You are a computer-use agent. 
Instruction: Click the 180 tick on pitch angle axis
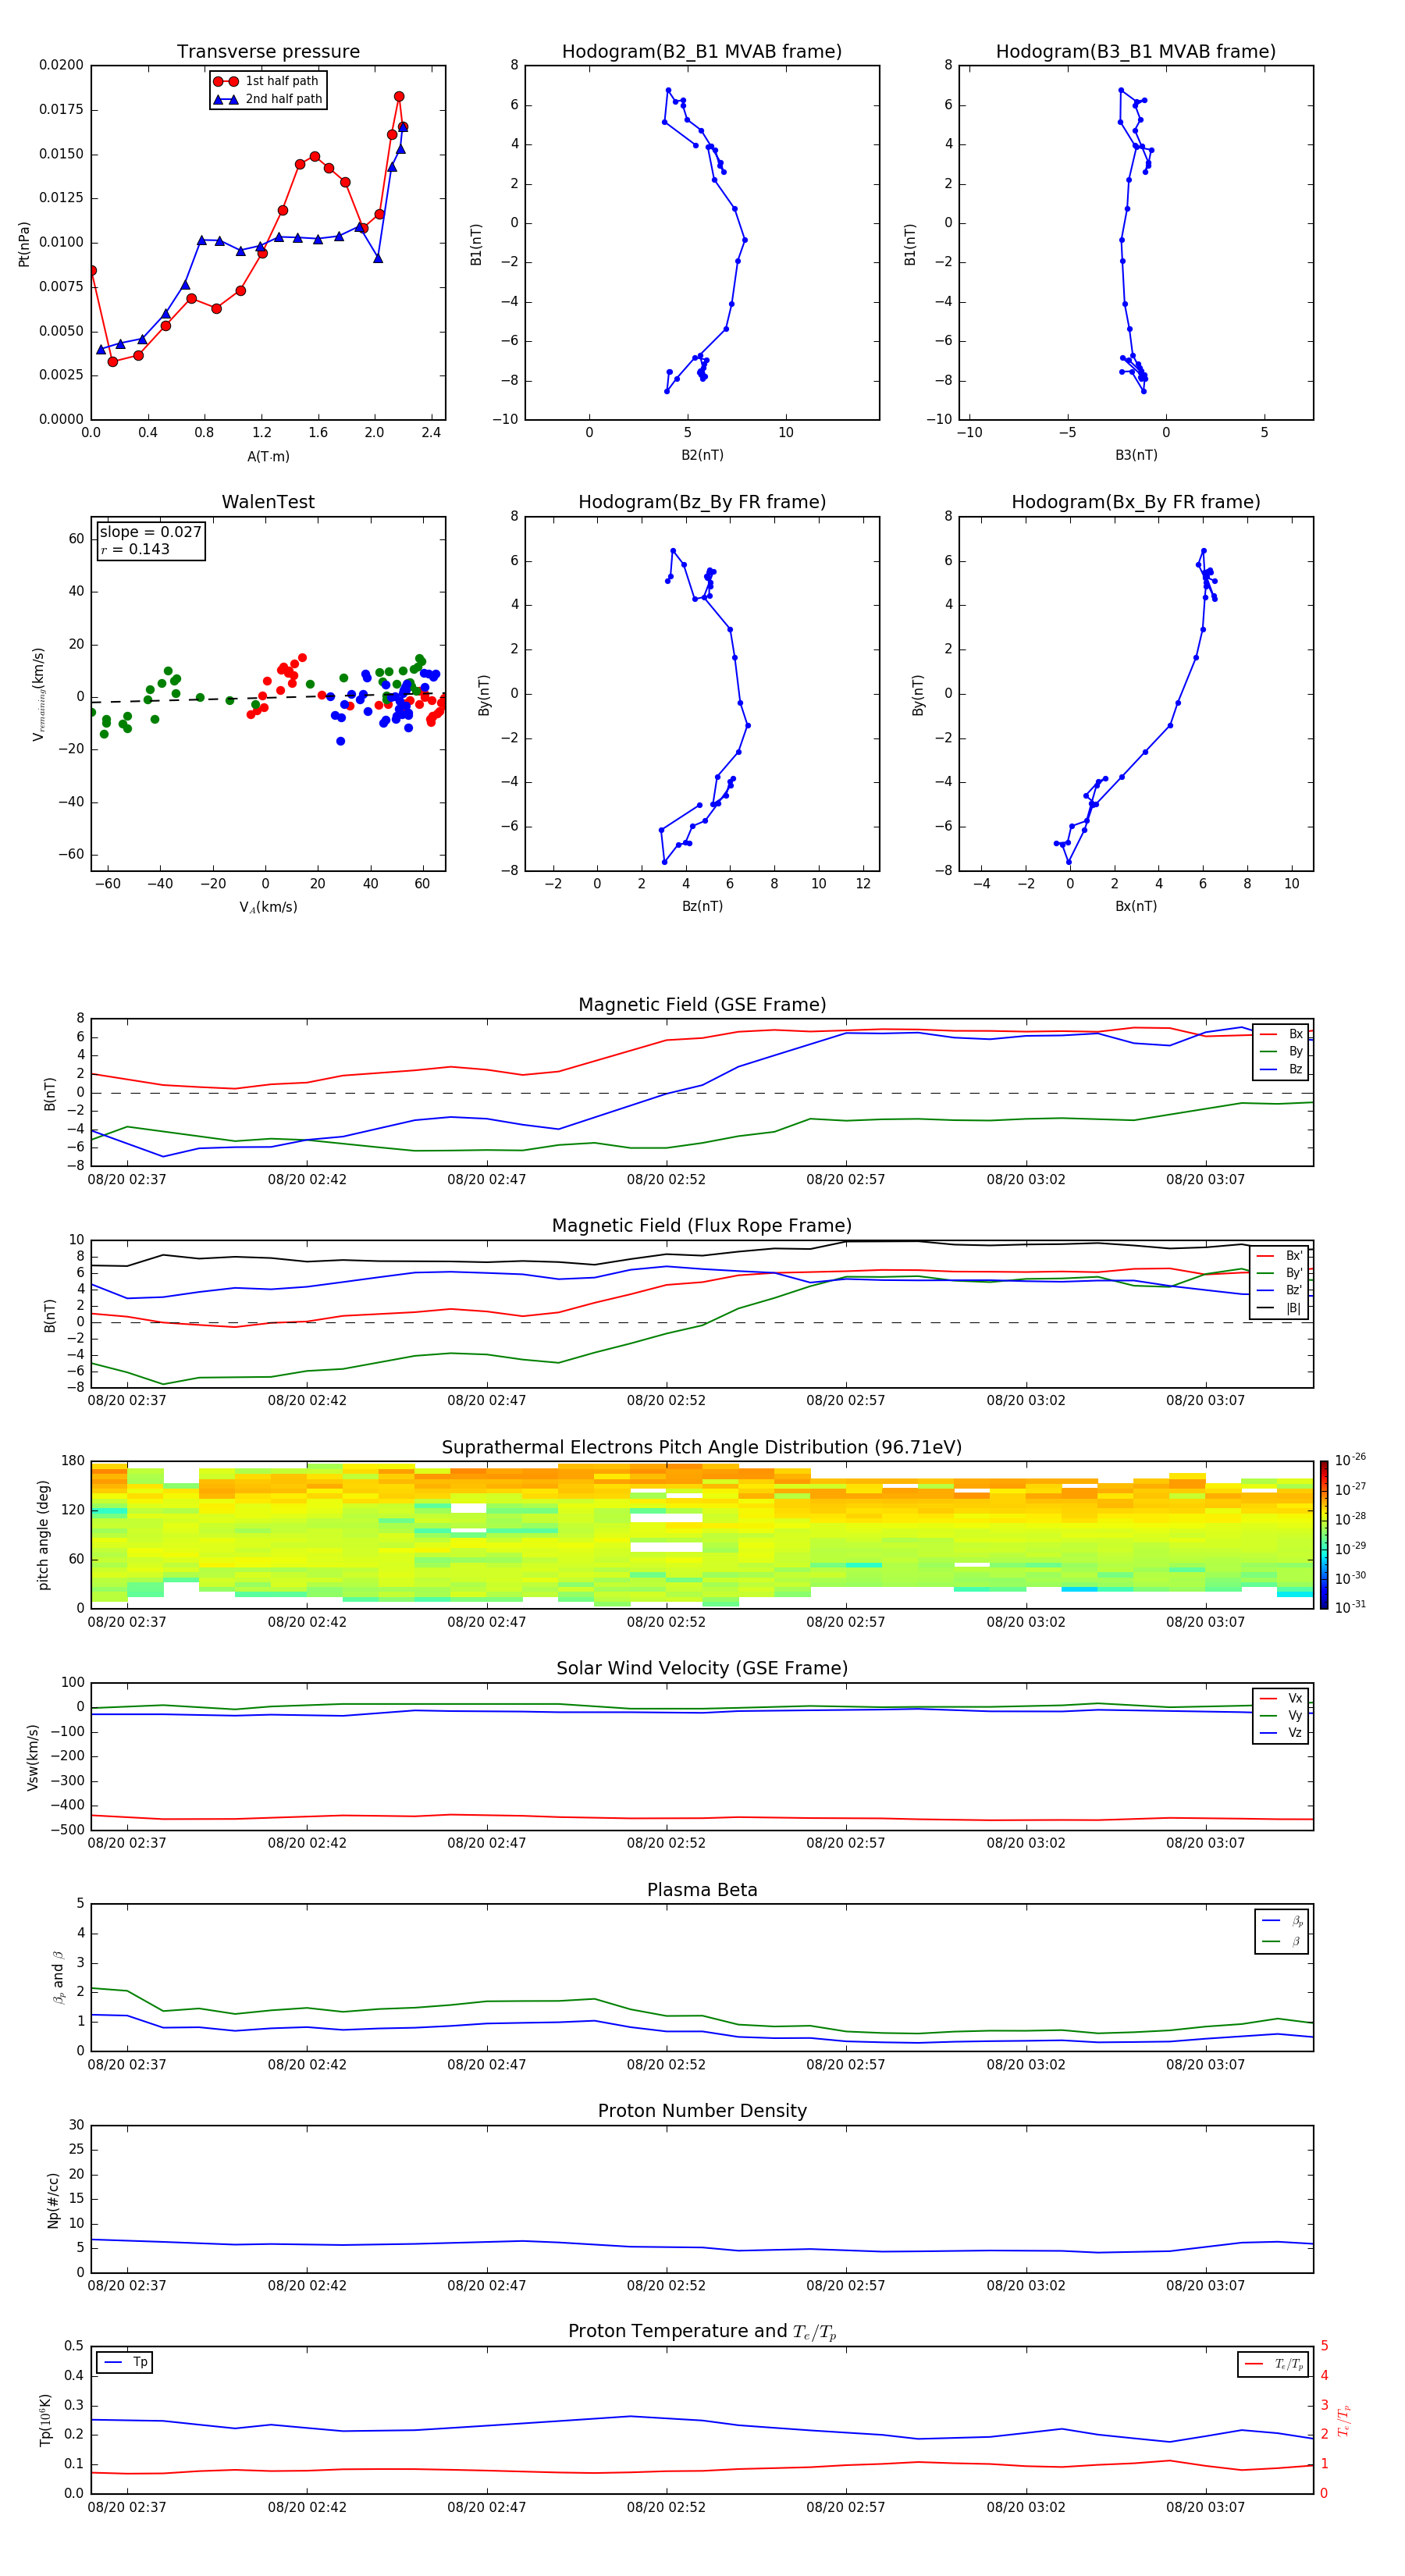coord(73,1461)
